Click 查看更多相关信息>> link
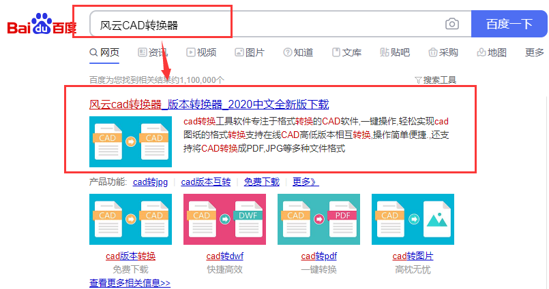Screen dimensions: 549x289 pyautogui.click(x=130, y=283)
